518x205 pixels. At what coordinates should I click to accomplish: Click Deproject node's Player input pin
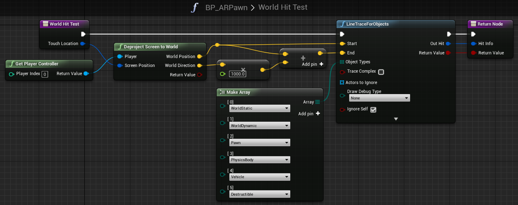[x=120, y=56]
